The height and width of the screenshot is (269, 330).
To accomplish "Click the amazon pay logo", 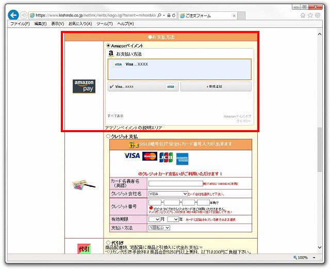I will (x=84, y=86).
